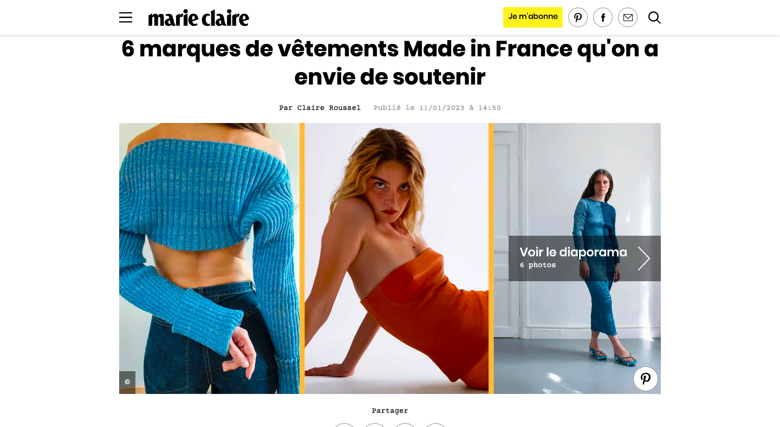Select the orange strapless dress photo
Viewport: 780px width, 427px height.
pyautogui.click(x=396, y=258)
